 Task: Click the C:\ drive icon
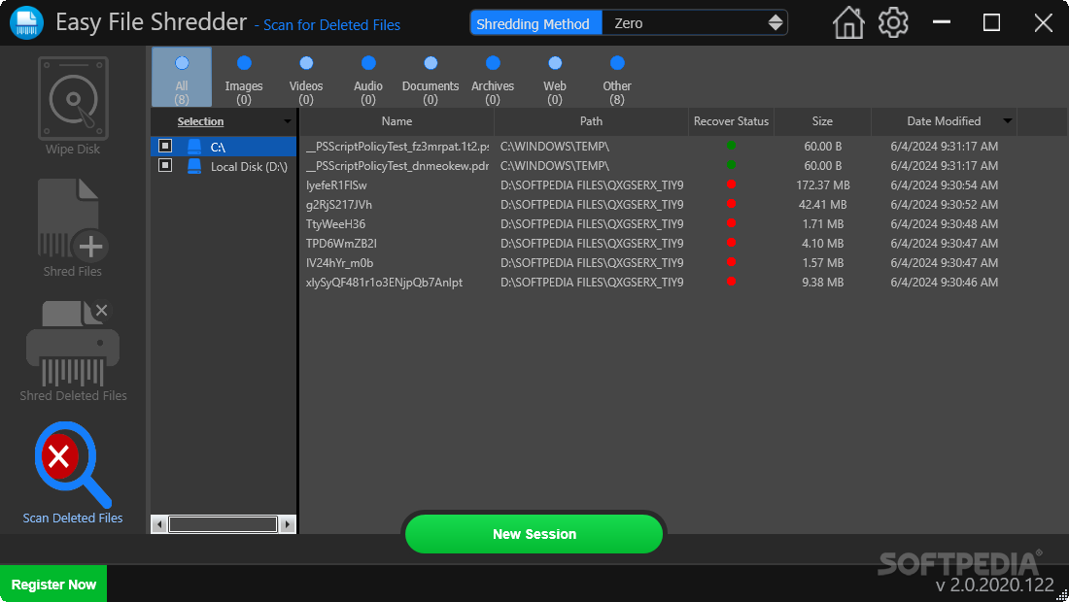[194, 147]
